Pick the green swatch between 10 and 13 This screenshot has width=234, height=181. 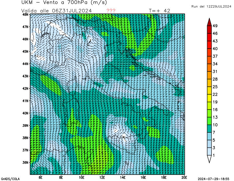pos(209,121)
